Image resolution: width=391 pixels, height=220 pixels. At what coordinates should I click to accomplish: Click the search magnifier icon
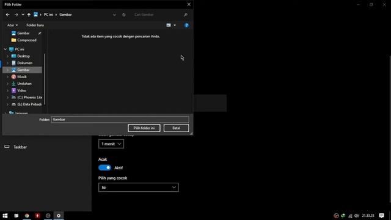pyautogui.click(x=186, y=15)
